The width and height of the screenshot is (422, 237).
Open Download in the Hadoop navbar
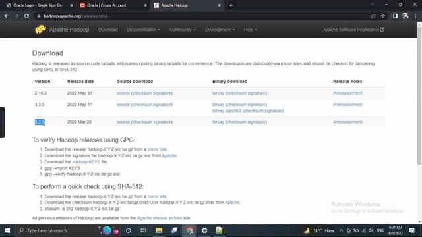point(108,30)
